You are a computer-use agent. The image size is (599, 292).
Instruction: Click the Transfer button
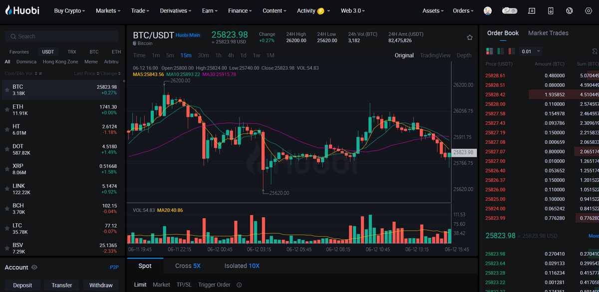[x=62, y=286]
